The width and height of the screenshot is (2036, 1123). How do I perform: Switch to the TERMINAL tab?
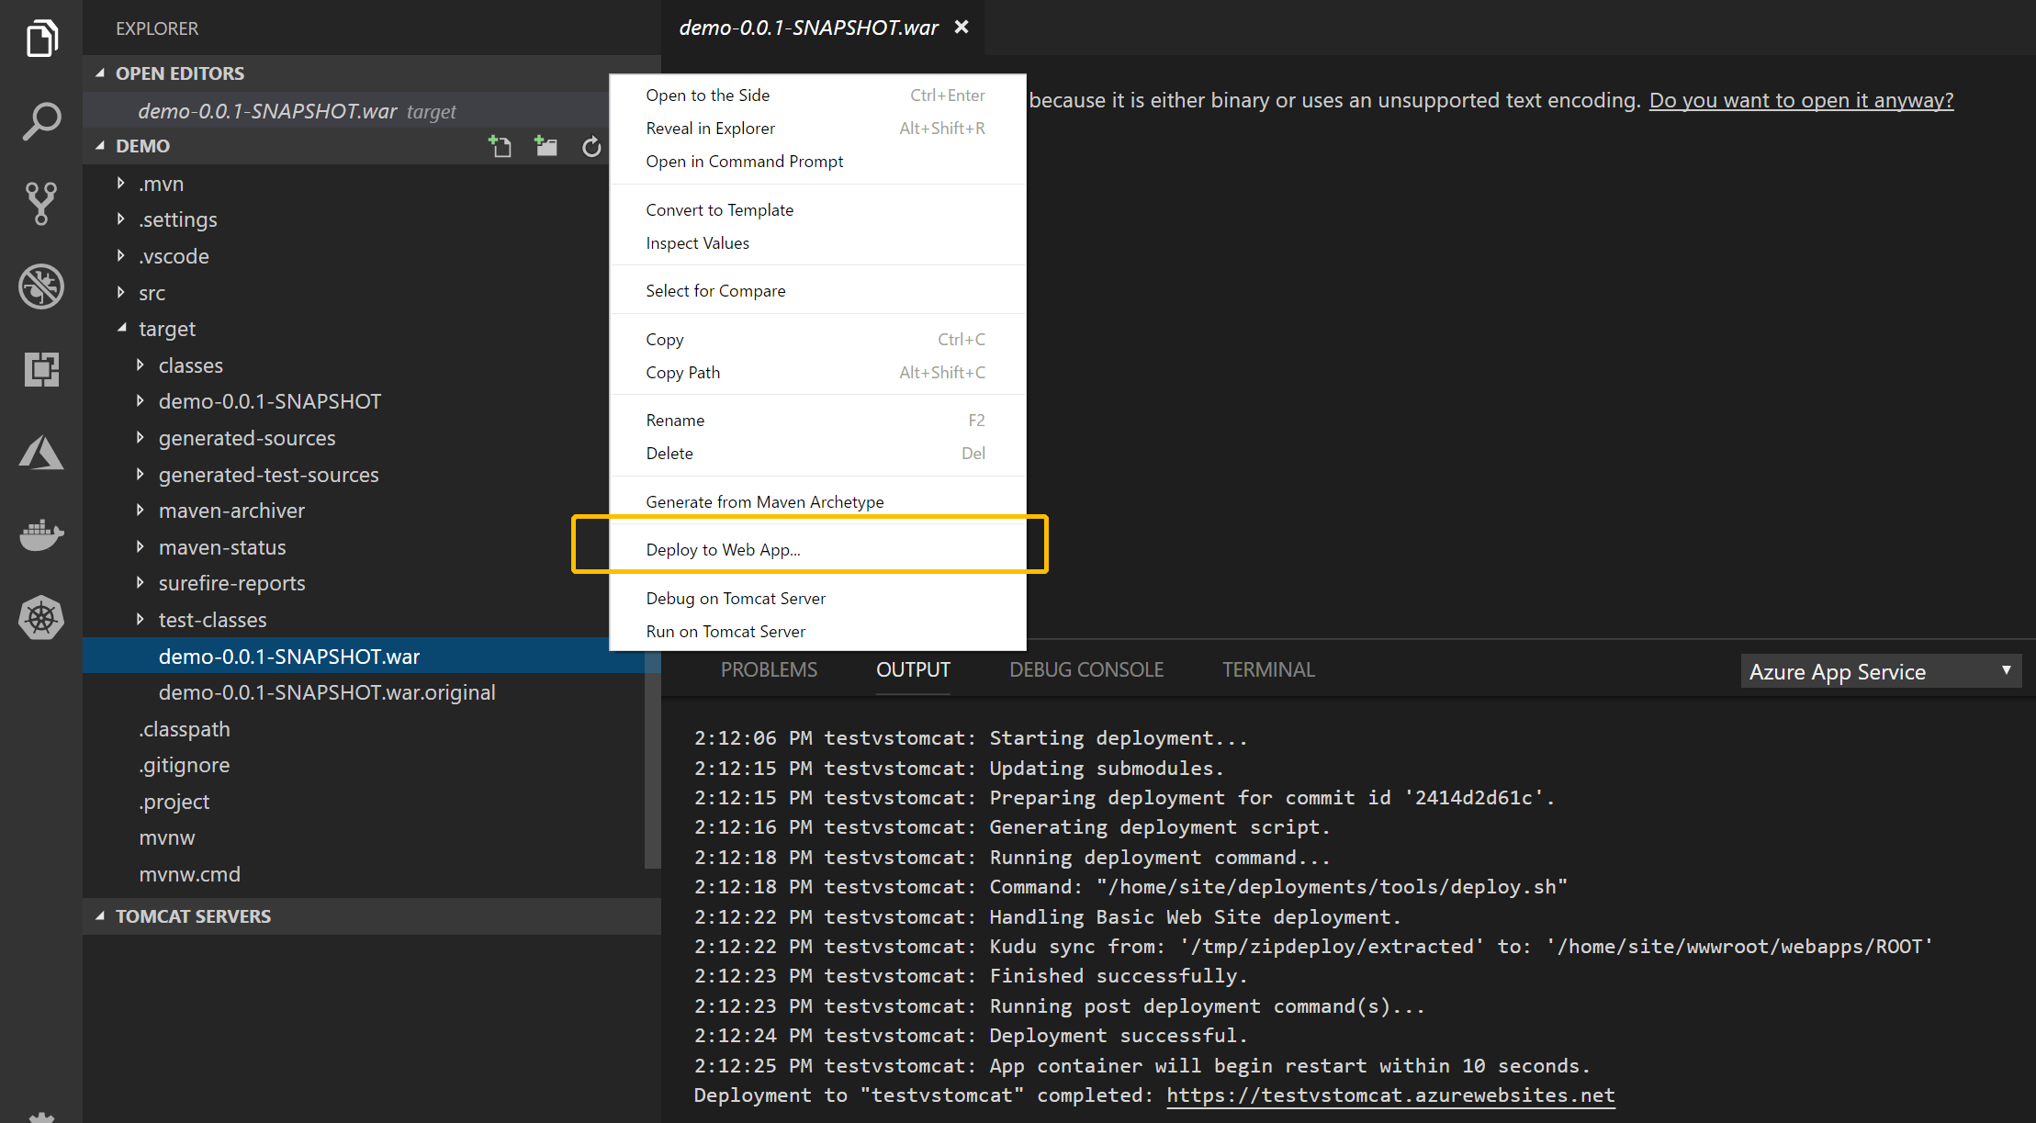click(1267, 669)
